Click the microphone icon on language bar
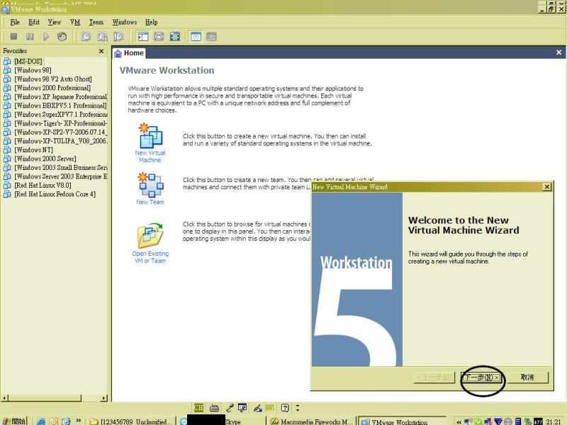567x425 pixels. (230, 408)
